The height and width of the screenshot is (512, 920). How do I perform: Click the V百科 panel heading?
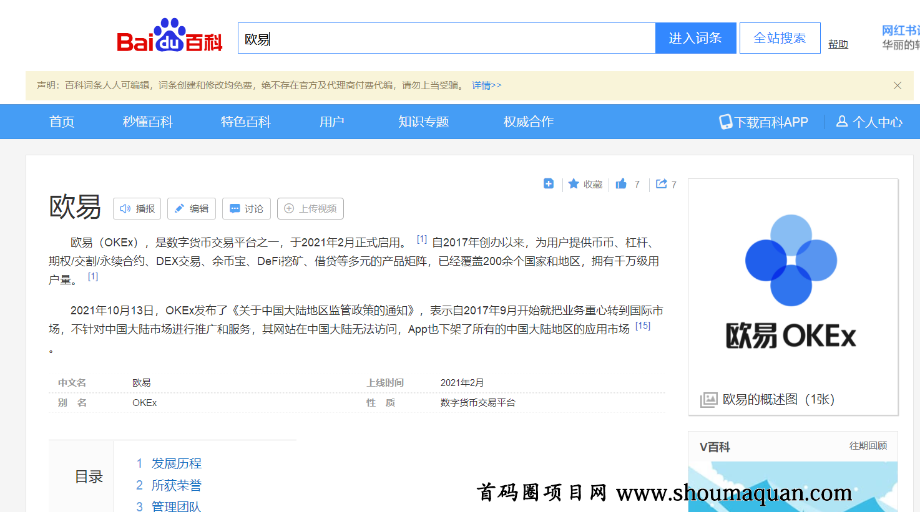715,447
